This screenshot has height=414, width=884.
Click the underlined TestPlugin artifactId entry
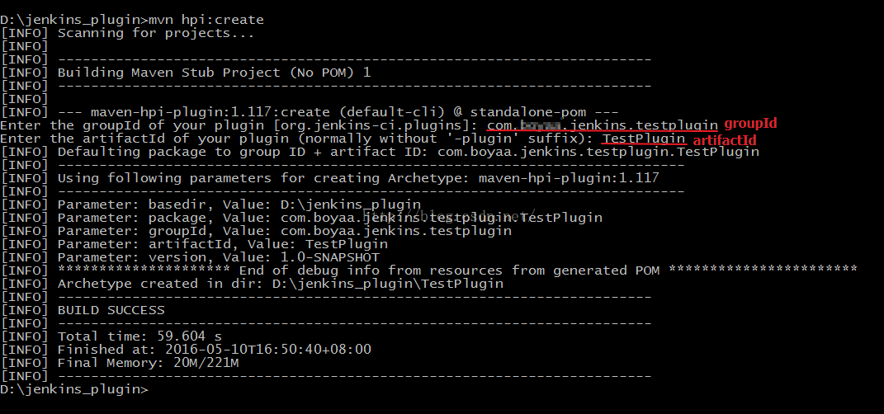coord(644,139)
